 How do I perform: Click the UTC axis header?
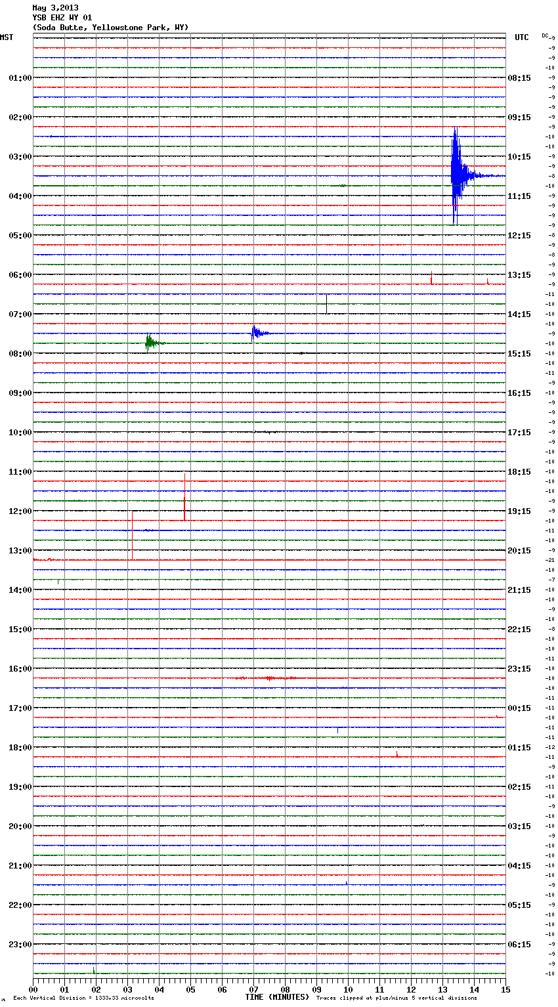click(521, 37)
